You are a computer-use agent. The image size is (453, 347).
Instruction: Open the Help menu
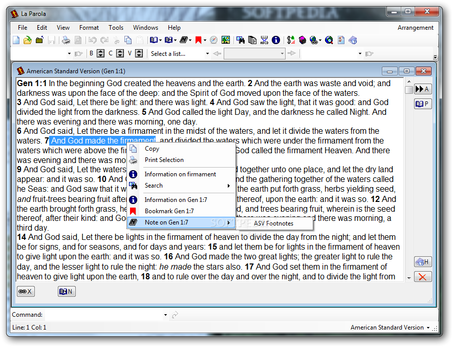pos(174,28)
